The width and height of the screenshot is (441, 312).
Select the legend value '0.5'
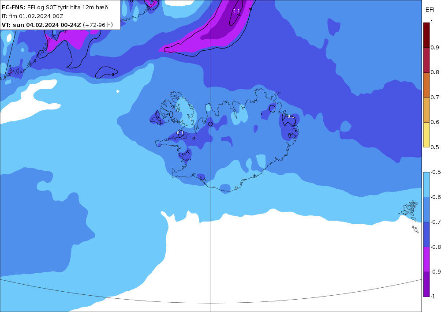(435, 147)
